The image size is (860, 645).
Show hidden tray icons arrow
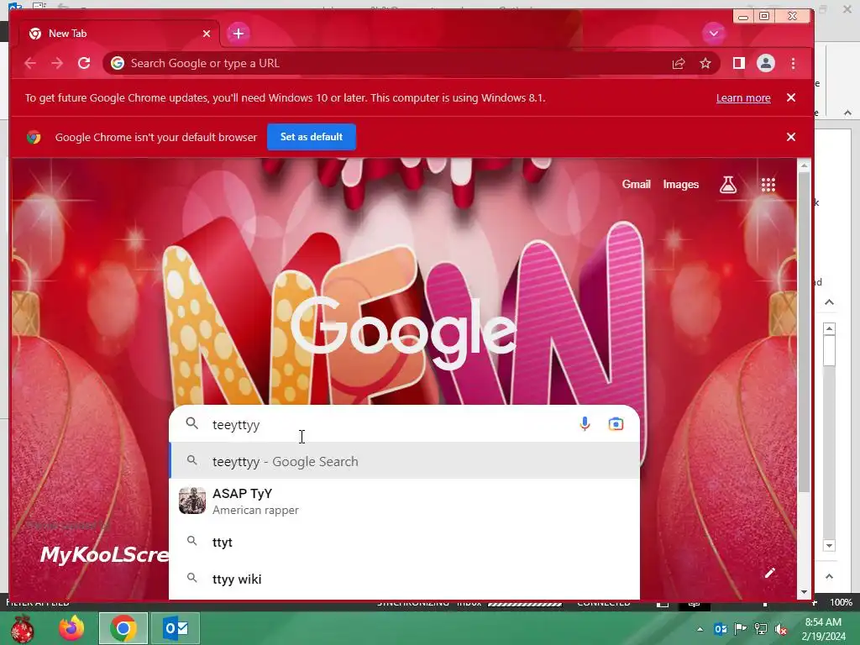[700, 629]
